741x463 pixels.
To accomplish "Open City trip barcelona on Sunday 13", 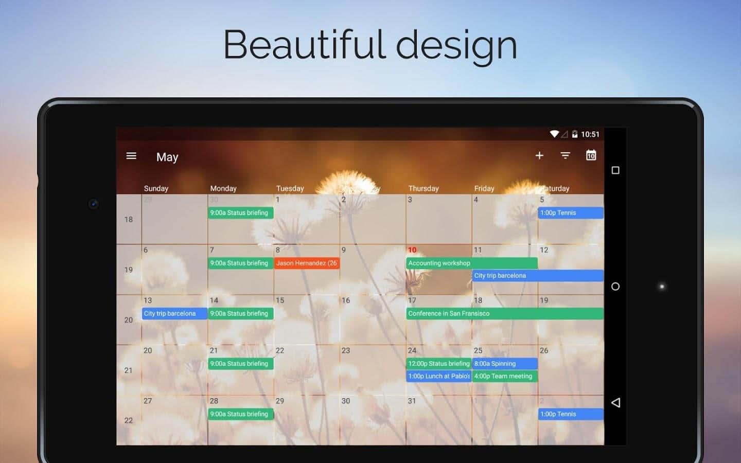I will 174,313.
